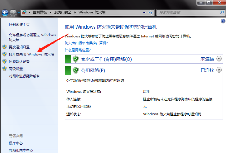Select Windows 防火墙 breadcrumb segment
This screenshot has width=226, height=153.
(x=92, y=13)
